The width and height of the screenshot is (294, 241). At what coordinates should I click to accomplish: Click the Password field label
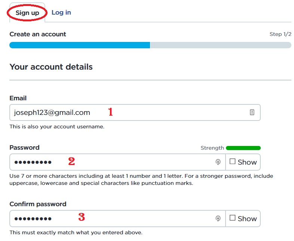pyautogui.click(x=24, y=147)
